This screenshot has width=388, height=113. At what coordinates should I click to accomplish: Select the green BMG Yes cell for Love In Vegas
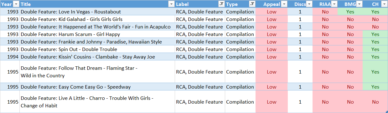(x=350, y=12)
